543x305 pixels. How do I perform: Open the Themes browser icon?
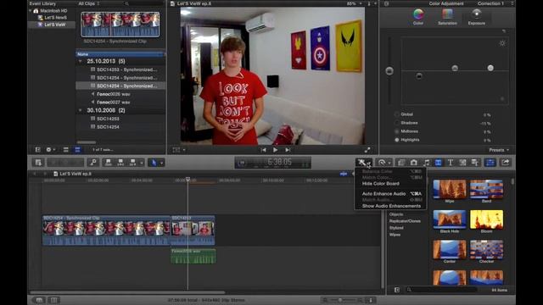click(475, 163)
